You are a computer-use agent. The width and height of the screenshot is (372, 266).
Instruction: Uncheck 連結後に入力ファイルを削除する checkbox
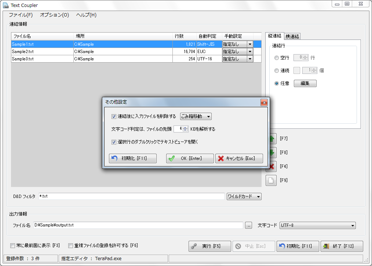point(114,117)
